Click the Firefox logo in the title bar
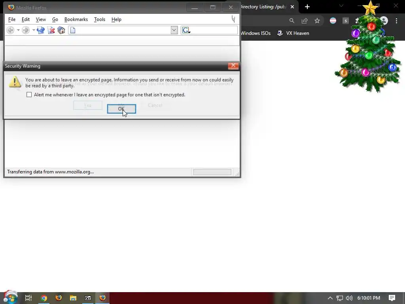Screen dimensions: 405x304 [x=11, y=8]
